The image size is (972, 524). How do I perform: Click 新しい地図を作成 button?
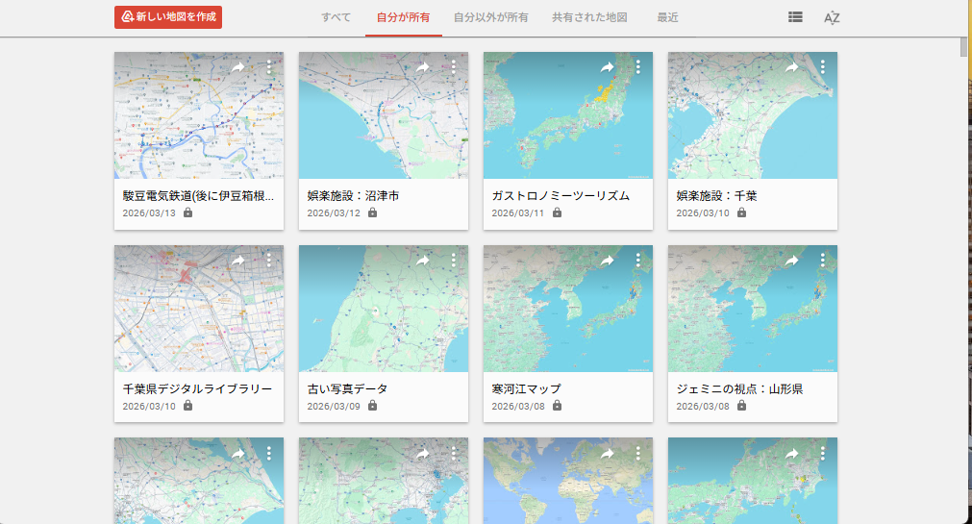[168, 17]
